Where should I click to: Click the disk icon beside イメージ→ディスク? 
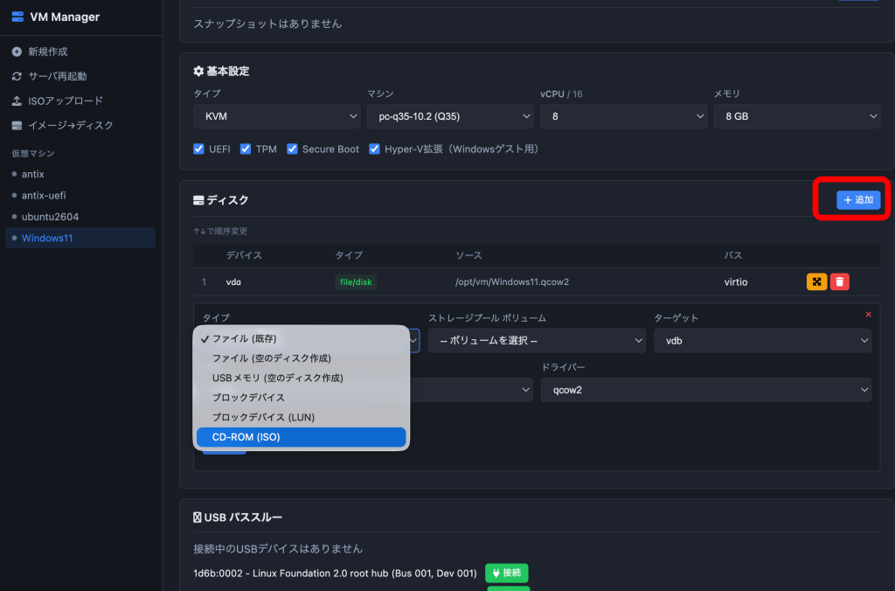pyautogui.click(x=17, y=125)
